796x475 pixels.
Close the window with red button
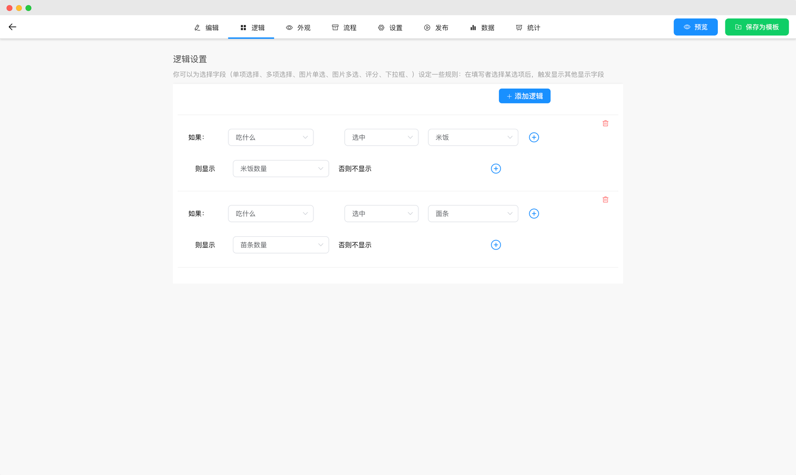(x=9, y=8)
